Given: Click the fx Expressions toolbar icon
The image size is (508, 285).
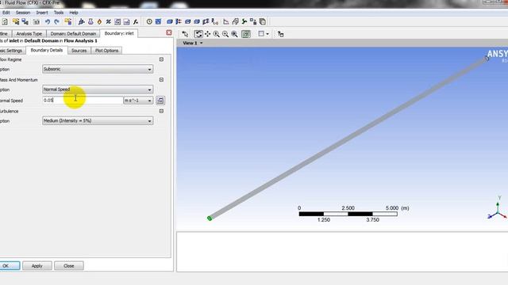Looking at the screenshot, I should 136,21.
